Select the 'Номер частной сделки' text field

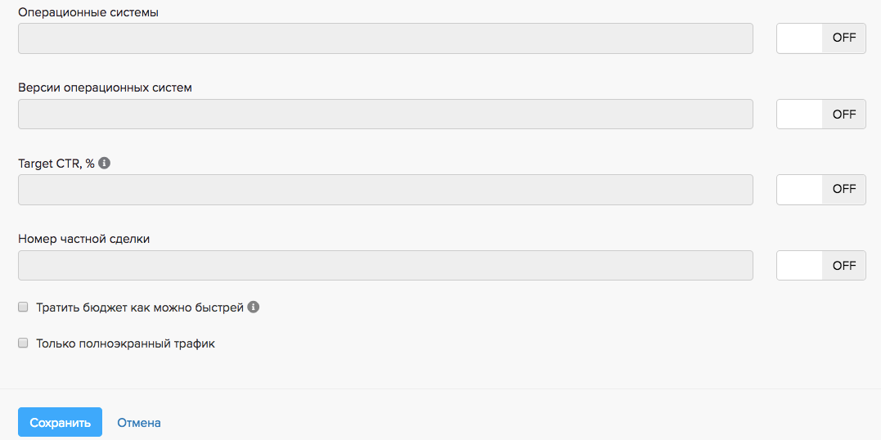385,266
